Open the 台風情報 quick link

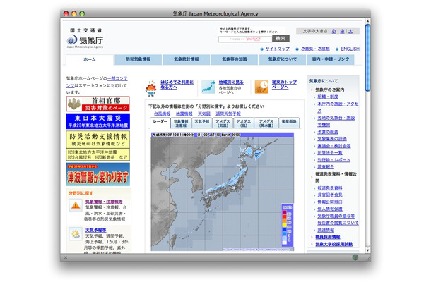point(162,114)
